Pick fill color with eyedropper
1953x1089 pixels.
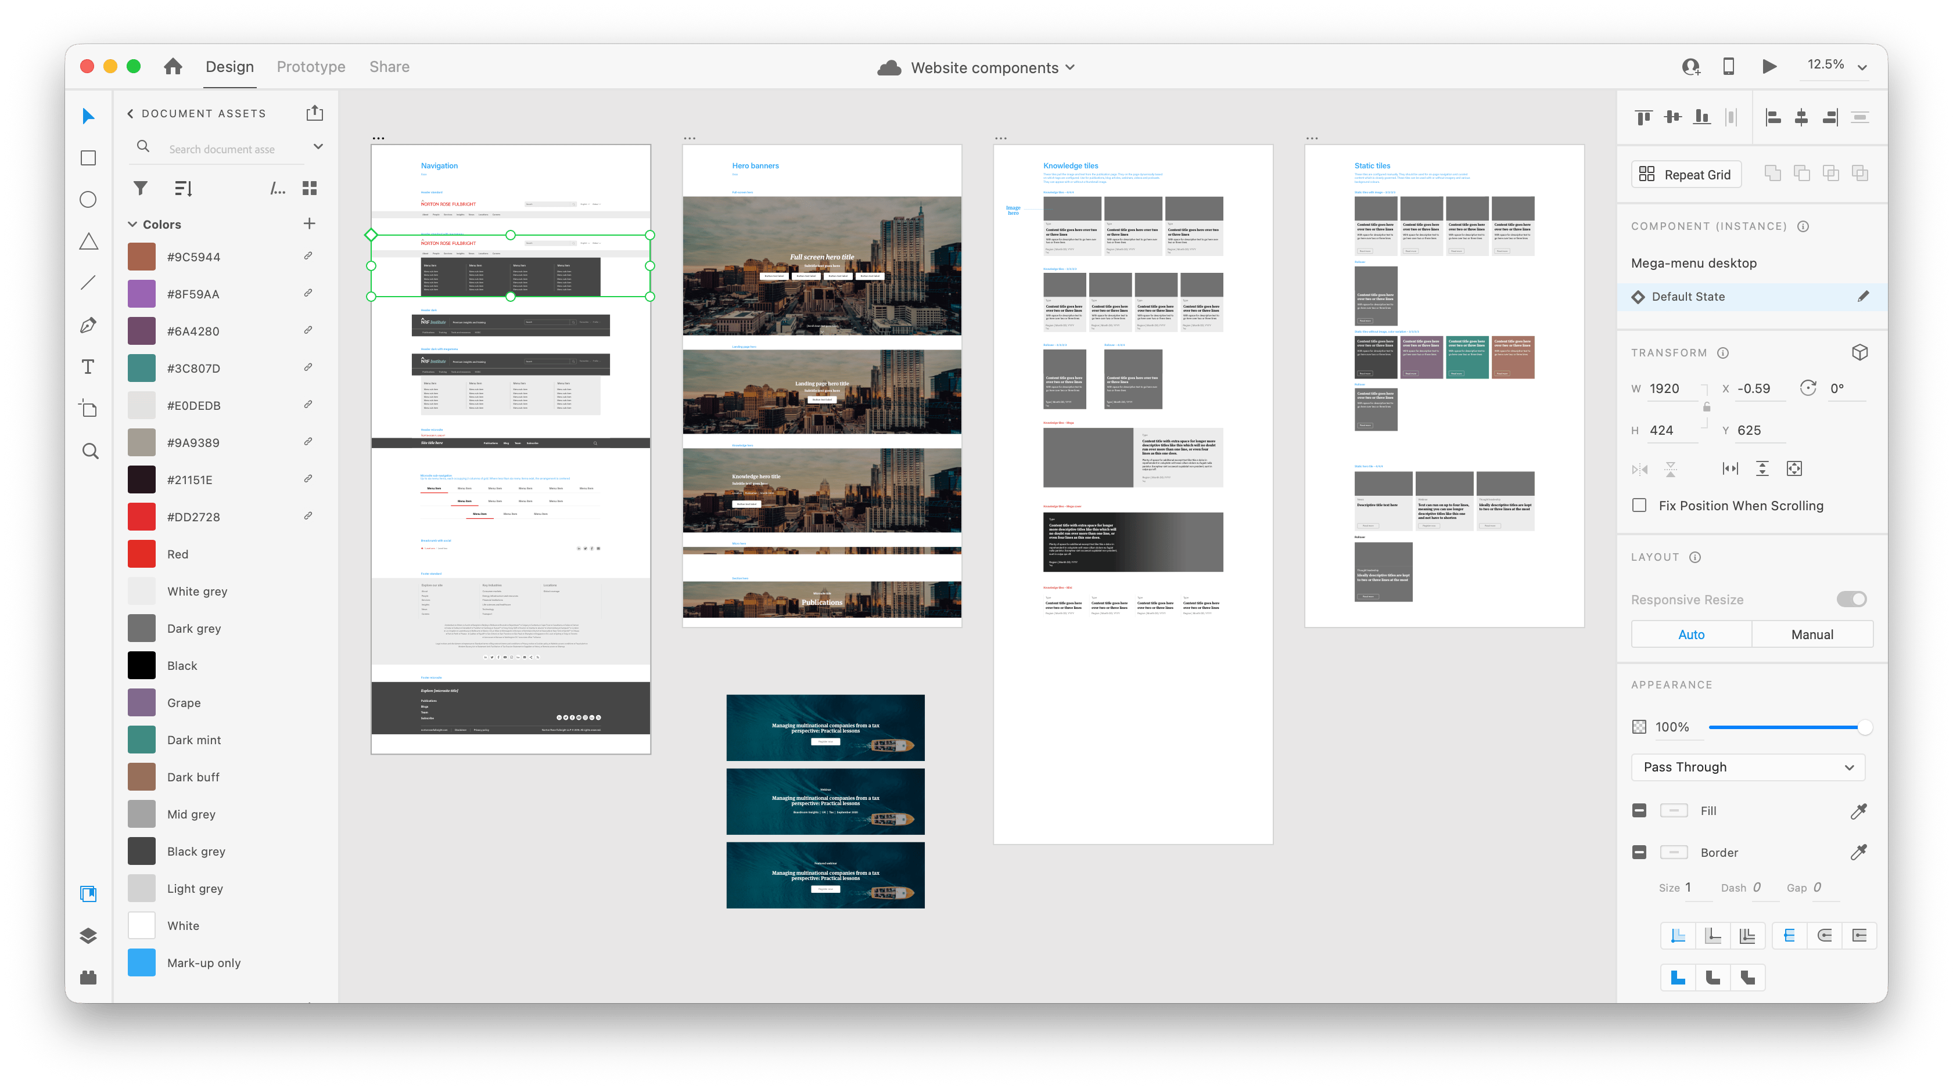1858,811
